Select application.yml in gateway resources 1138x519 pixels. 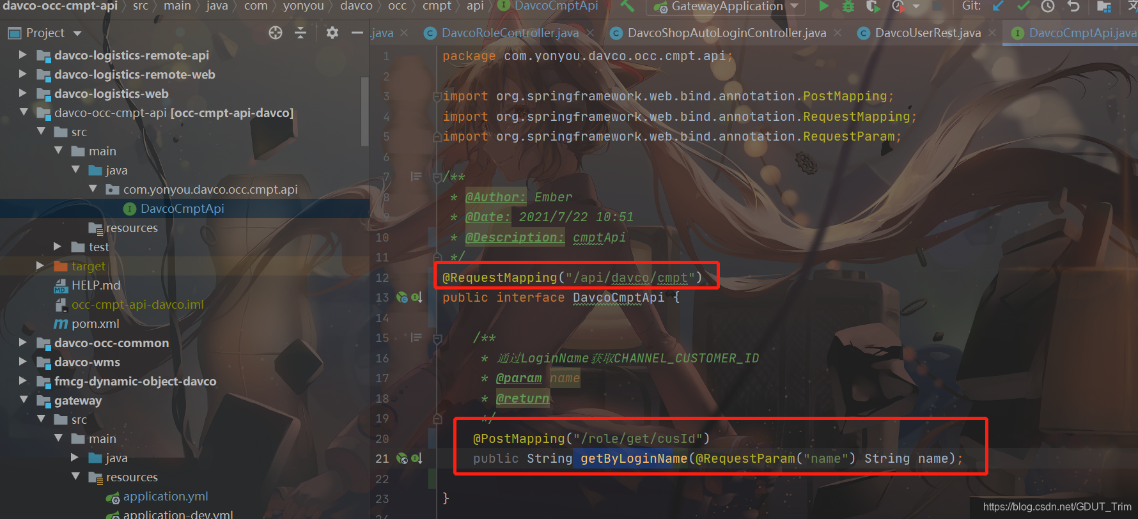coord(166,496)
